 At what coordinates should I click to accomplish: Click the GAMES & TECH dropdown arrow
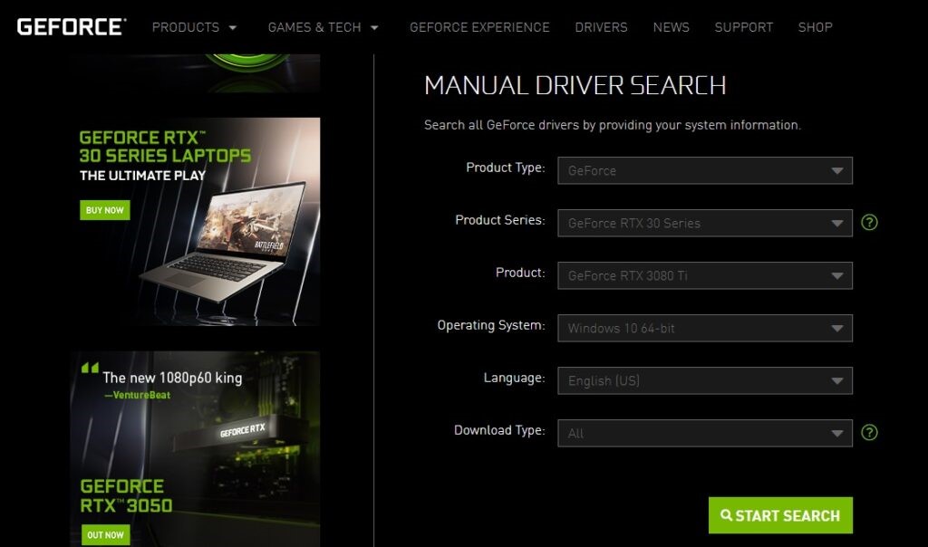tap(374, 27)
